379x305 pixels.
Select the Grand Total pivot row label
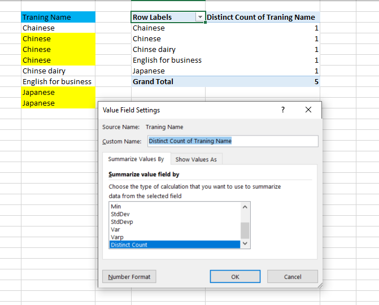(x=153, y=82)
